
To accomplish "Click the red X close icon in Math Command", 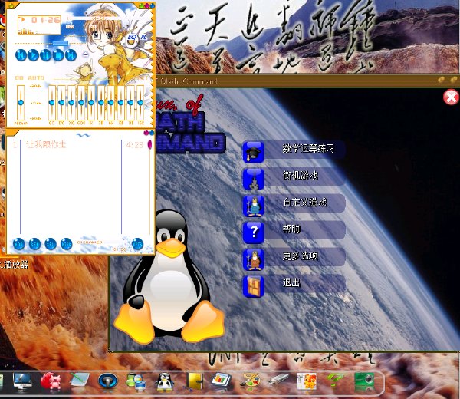I will pos(451,97).
